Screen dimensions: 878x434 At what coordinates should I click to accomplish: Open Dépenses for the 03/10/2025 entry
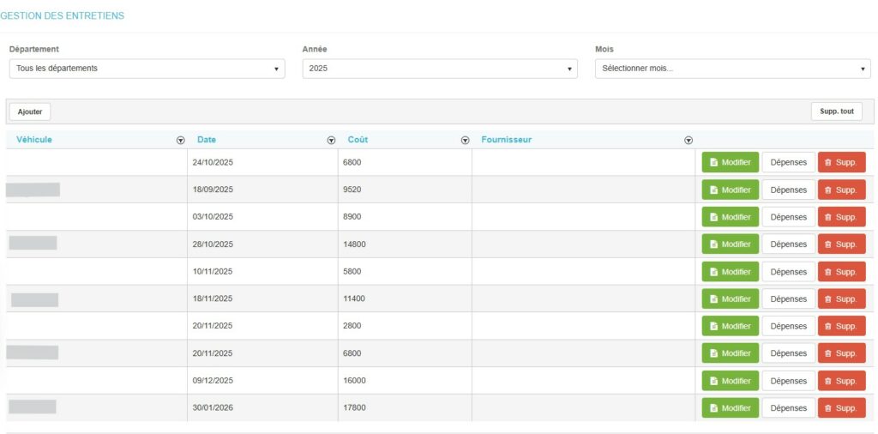click(x=788, y=217)
